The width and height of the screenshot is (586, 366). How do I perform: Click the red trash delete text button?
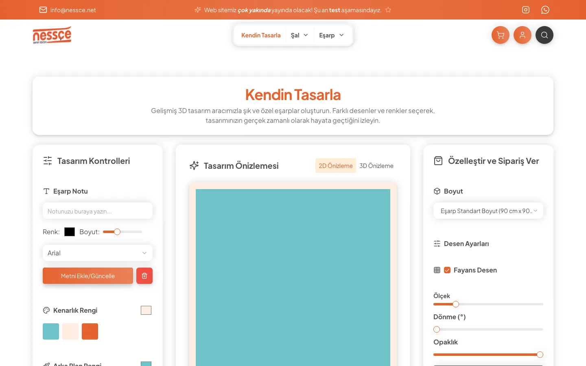click(144, 276)
